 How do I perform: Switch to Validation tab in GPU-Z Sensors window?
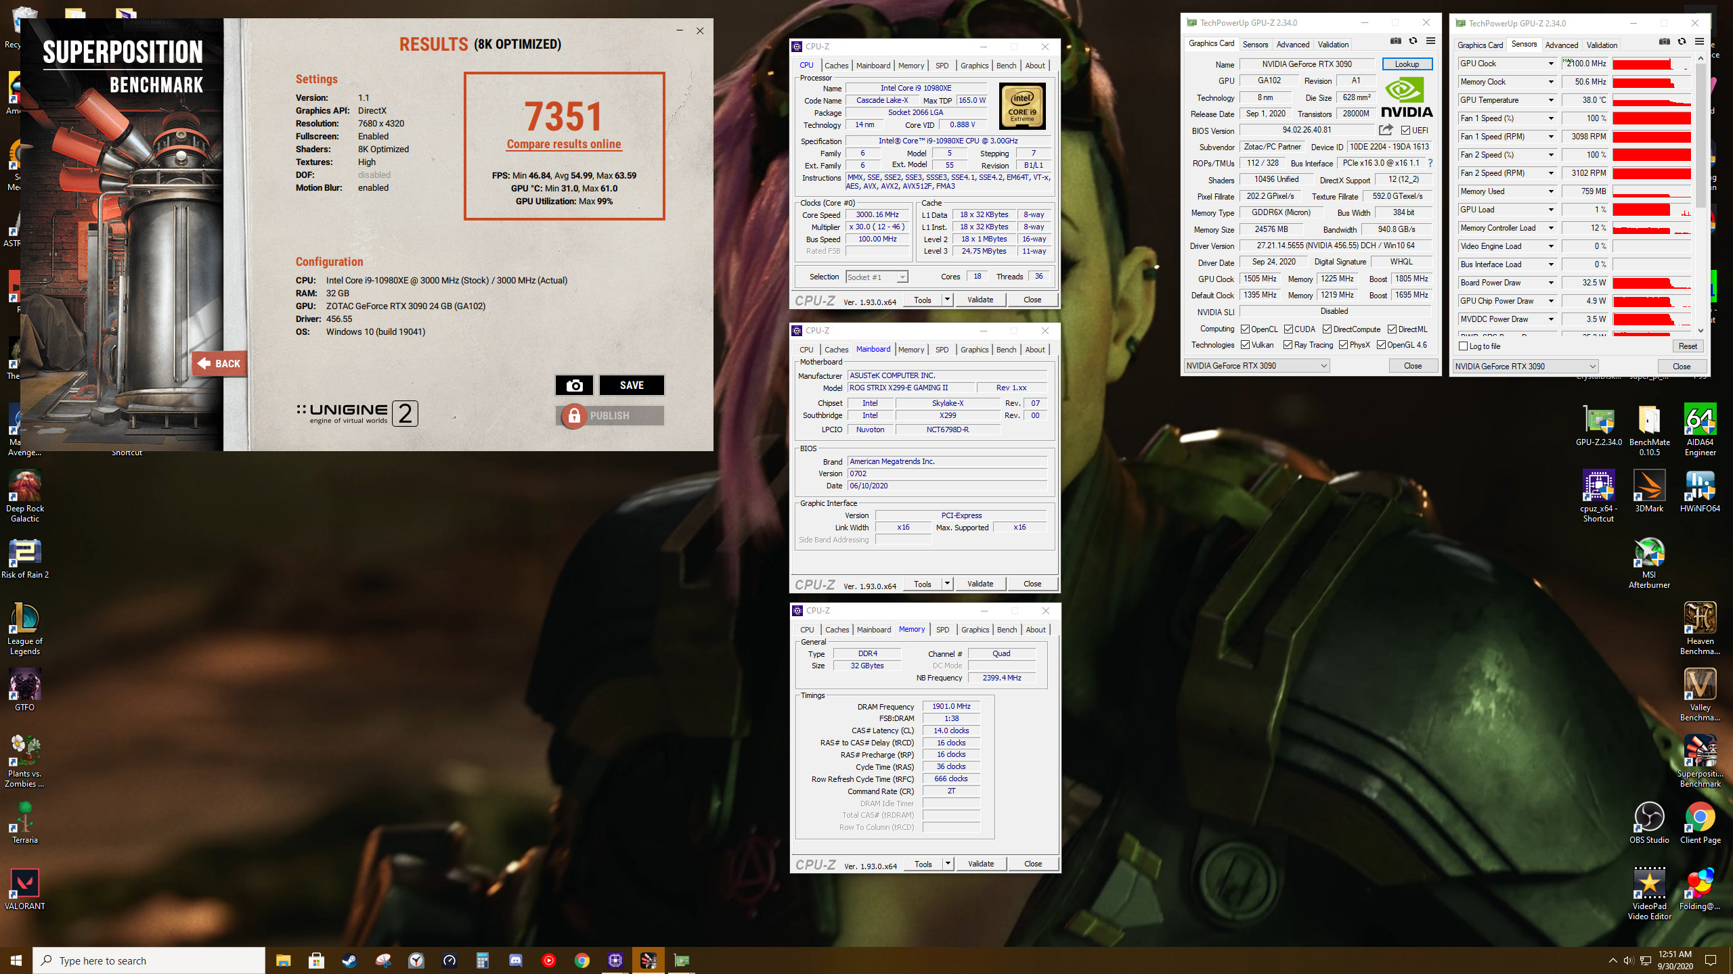click(x=1602, y=45)
